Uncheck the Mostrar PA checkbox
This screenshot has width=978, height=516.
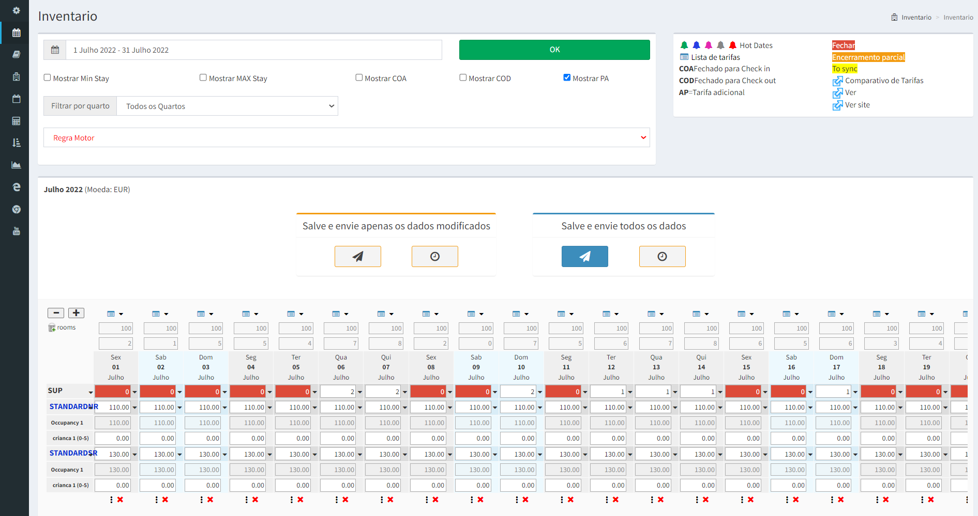[x=567, y=78]
